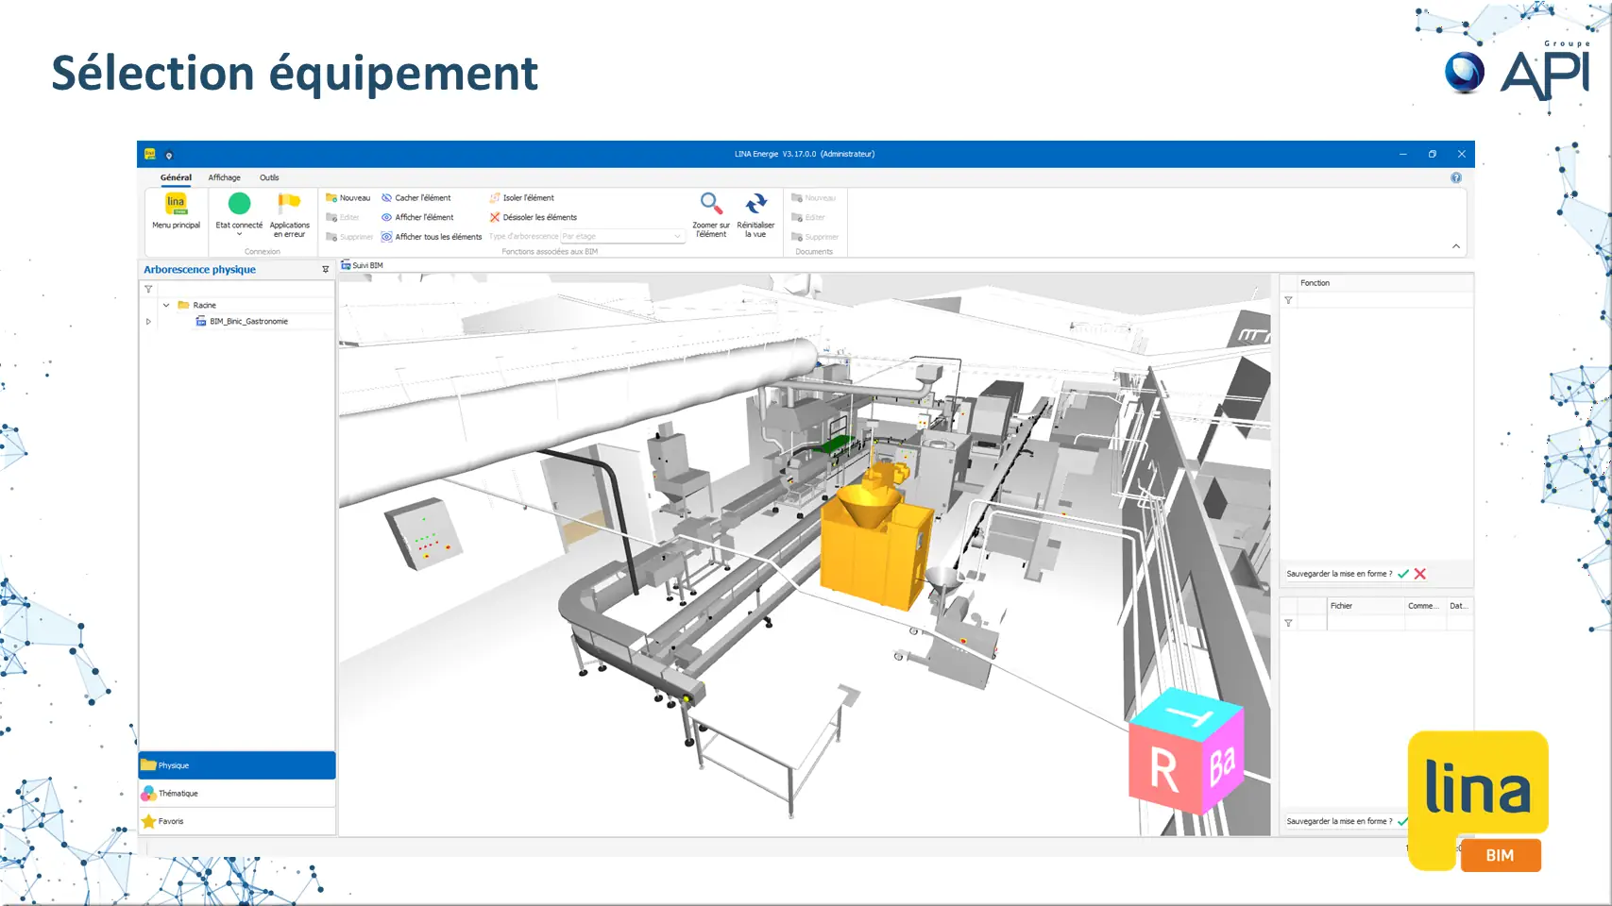Select the Favoris navigation section
The width and height of the screenshot is (1612, 906).
click(x=237, y=821)
